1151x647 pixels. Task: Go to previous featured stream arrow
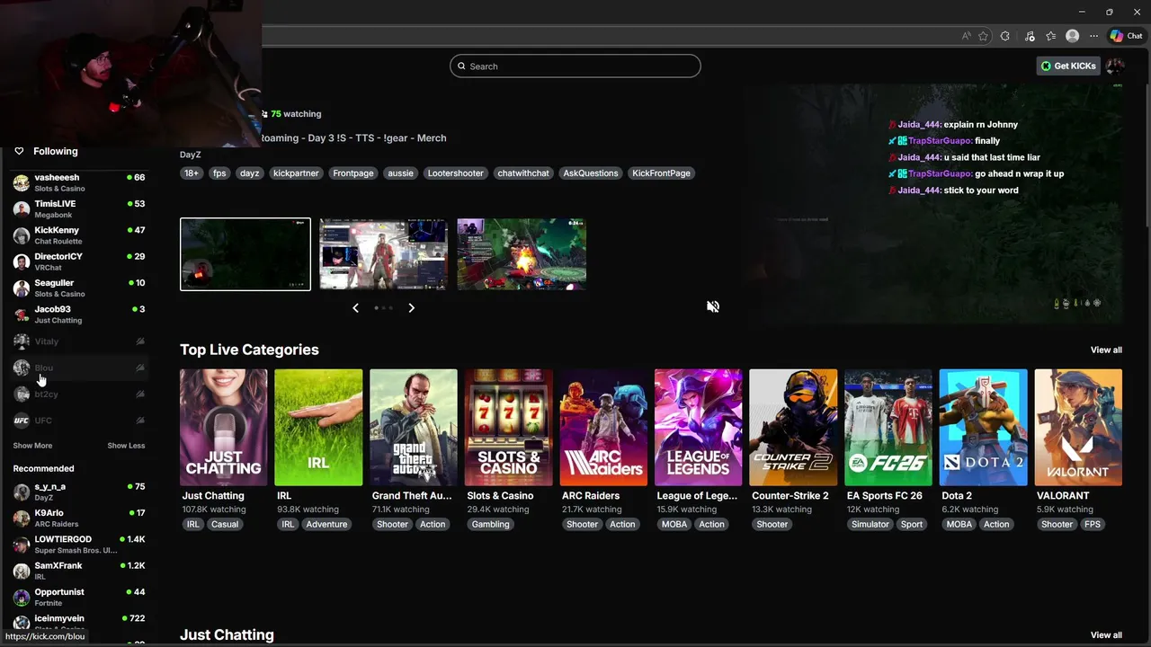[355, 307]
